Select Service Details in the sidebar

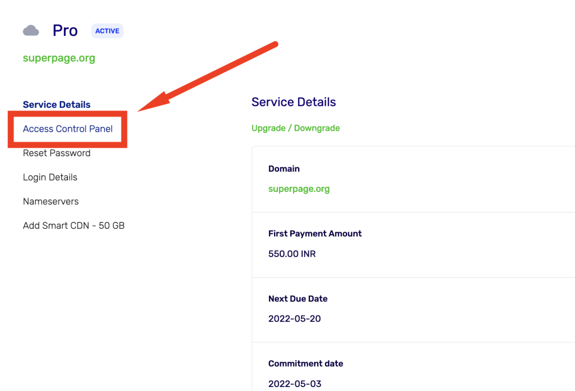coord(57,104)
